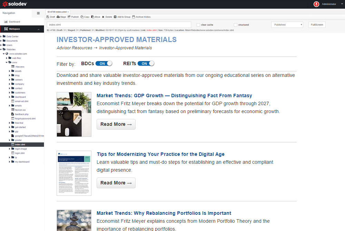Click the Stage cloud upload icon
Screen dimensions: 345x231
click(x=58, y=17)
